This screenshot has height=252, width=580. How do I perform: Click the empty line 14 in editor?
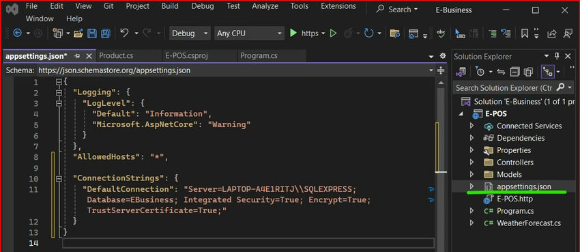pos(248,243)
